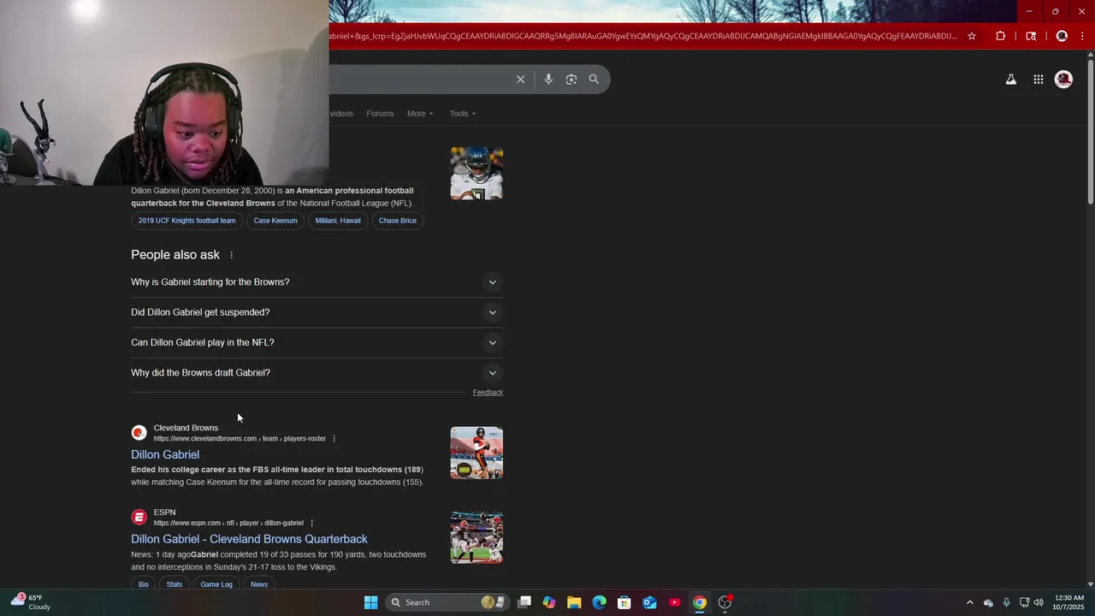The width and height of the screenshot is (1095, 616).
Task: Click the Chrome address bar URL
Action: pyautogui.click(x=642, y=36)
